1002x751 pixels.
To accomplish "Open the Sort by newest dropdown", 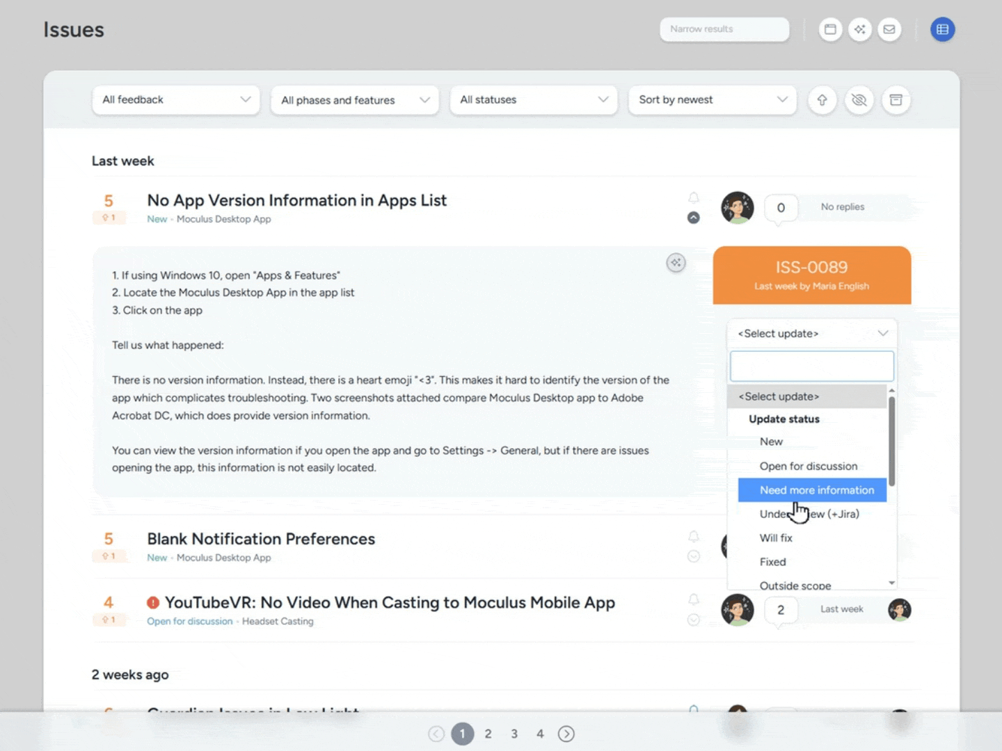I will click(711, 99).
